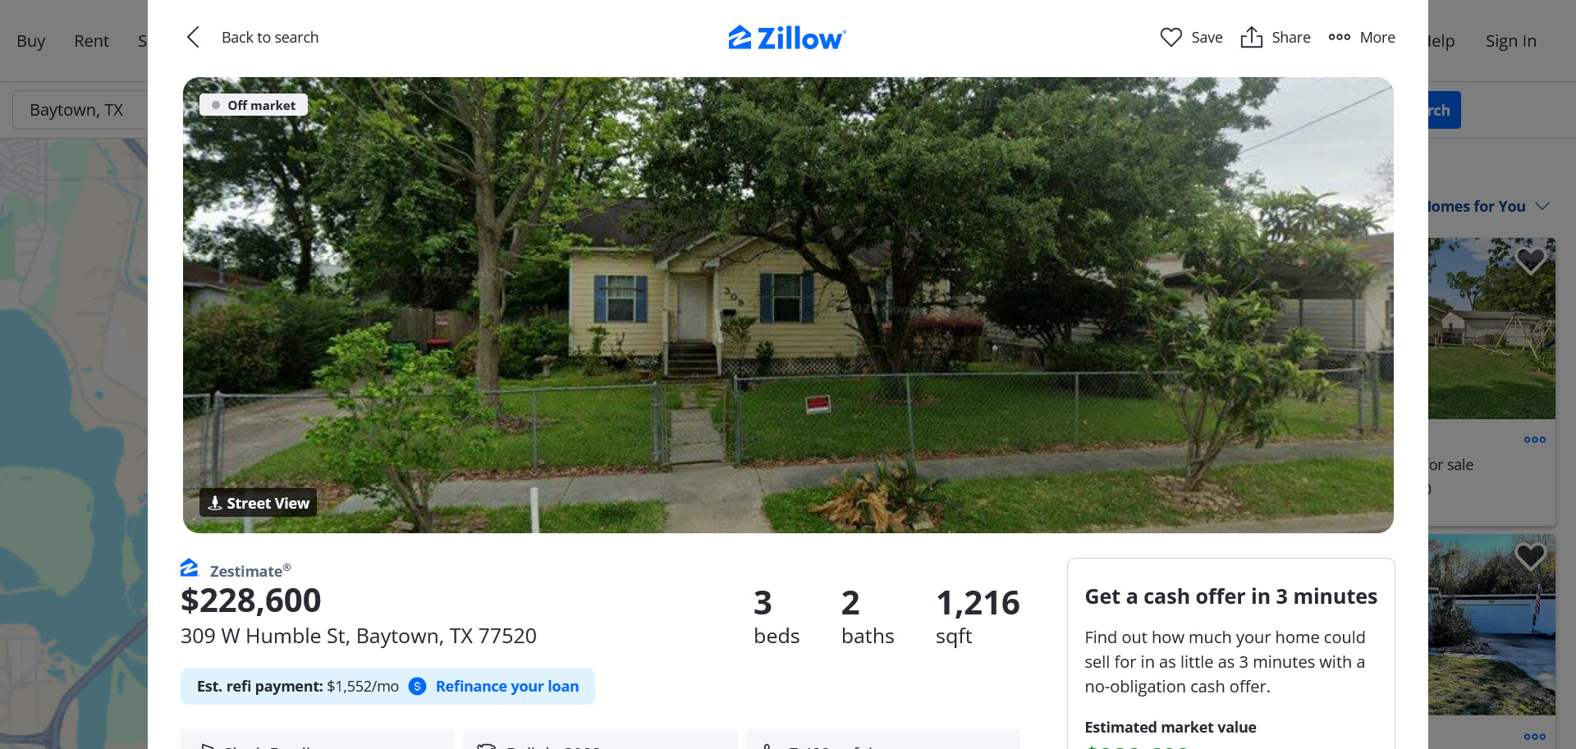
Task: Favorite the second listing with heart toggle
Action: click(1530, 556)
